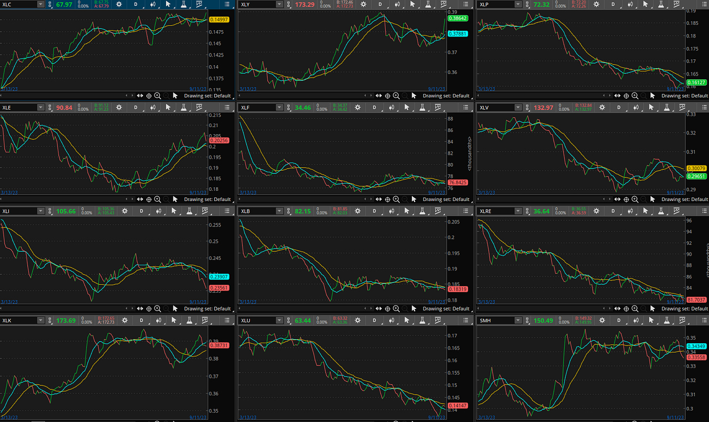Open the list menu icon in XLU toolbar

click(466, 320)
